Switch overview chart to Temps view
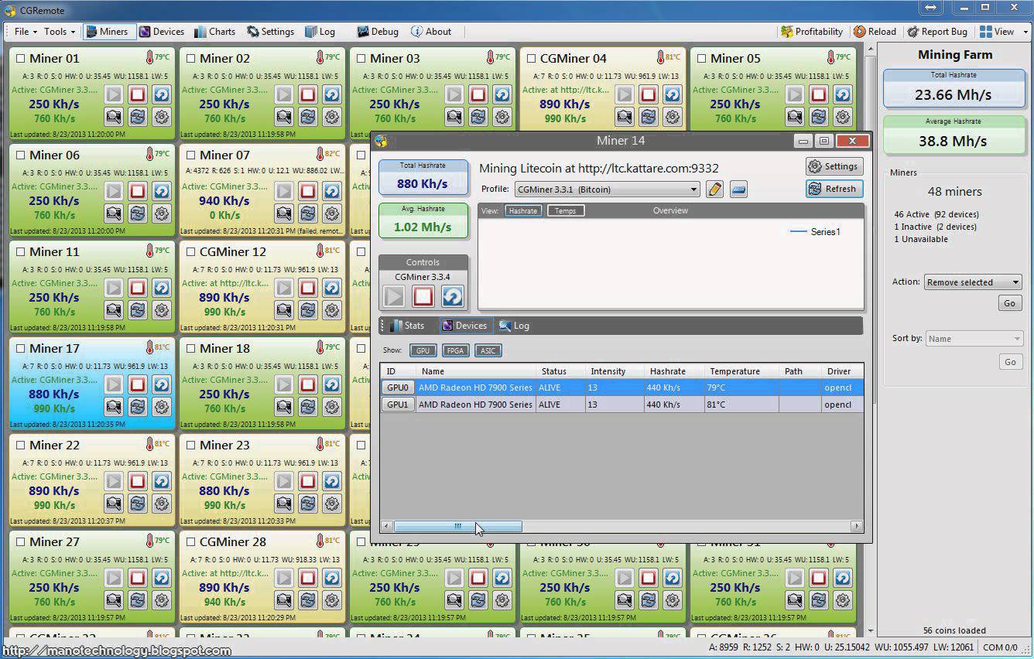 point(566,210)
